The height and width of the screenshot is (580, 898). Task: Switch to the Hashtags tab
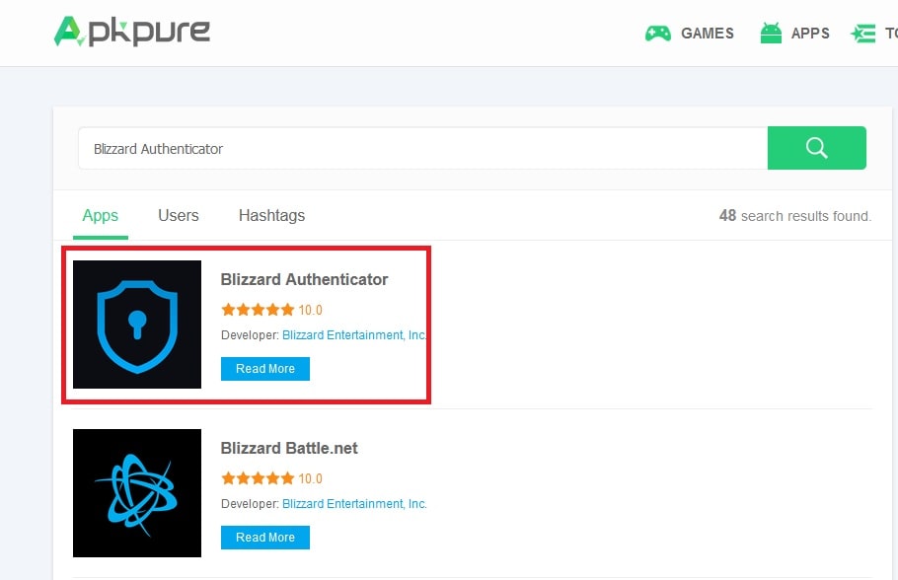[271, 215]
